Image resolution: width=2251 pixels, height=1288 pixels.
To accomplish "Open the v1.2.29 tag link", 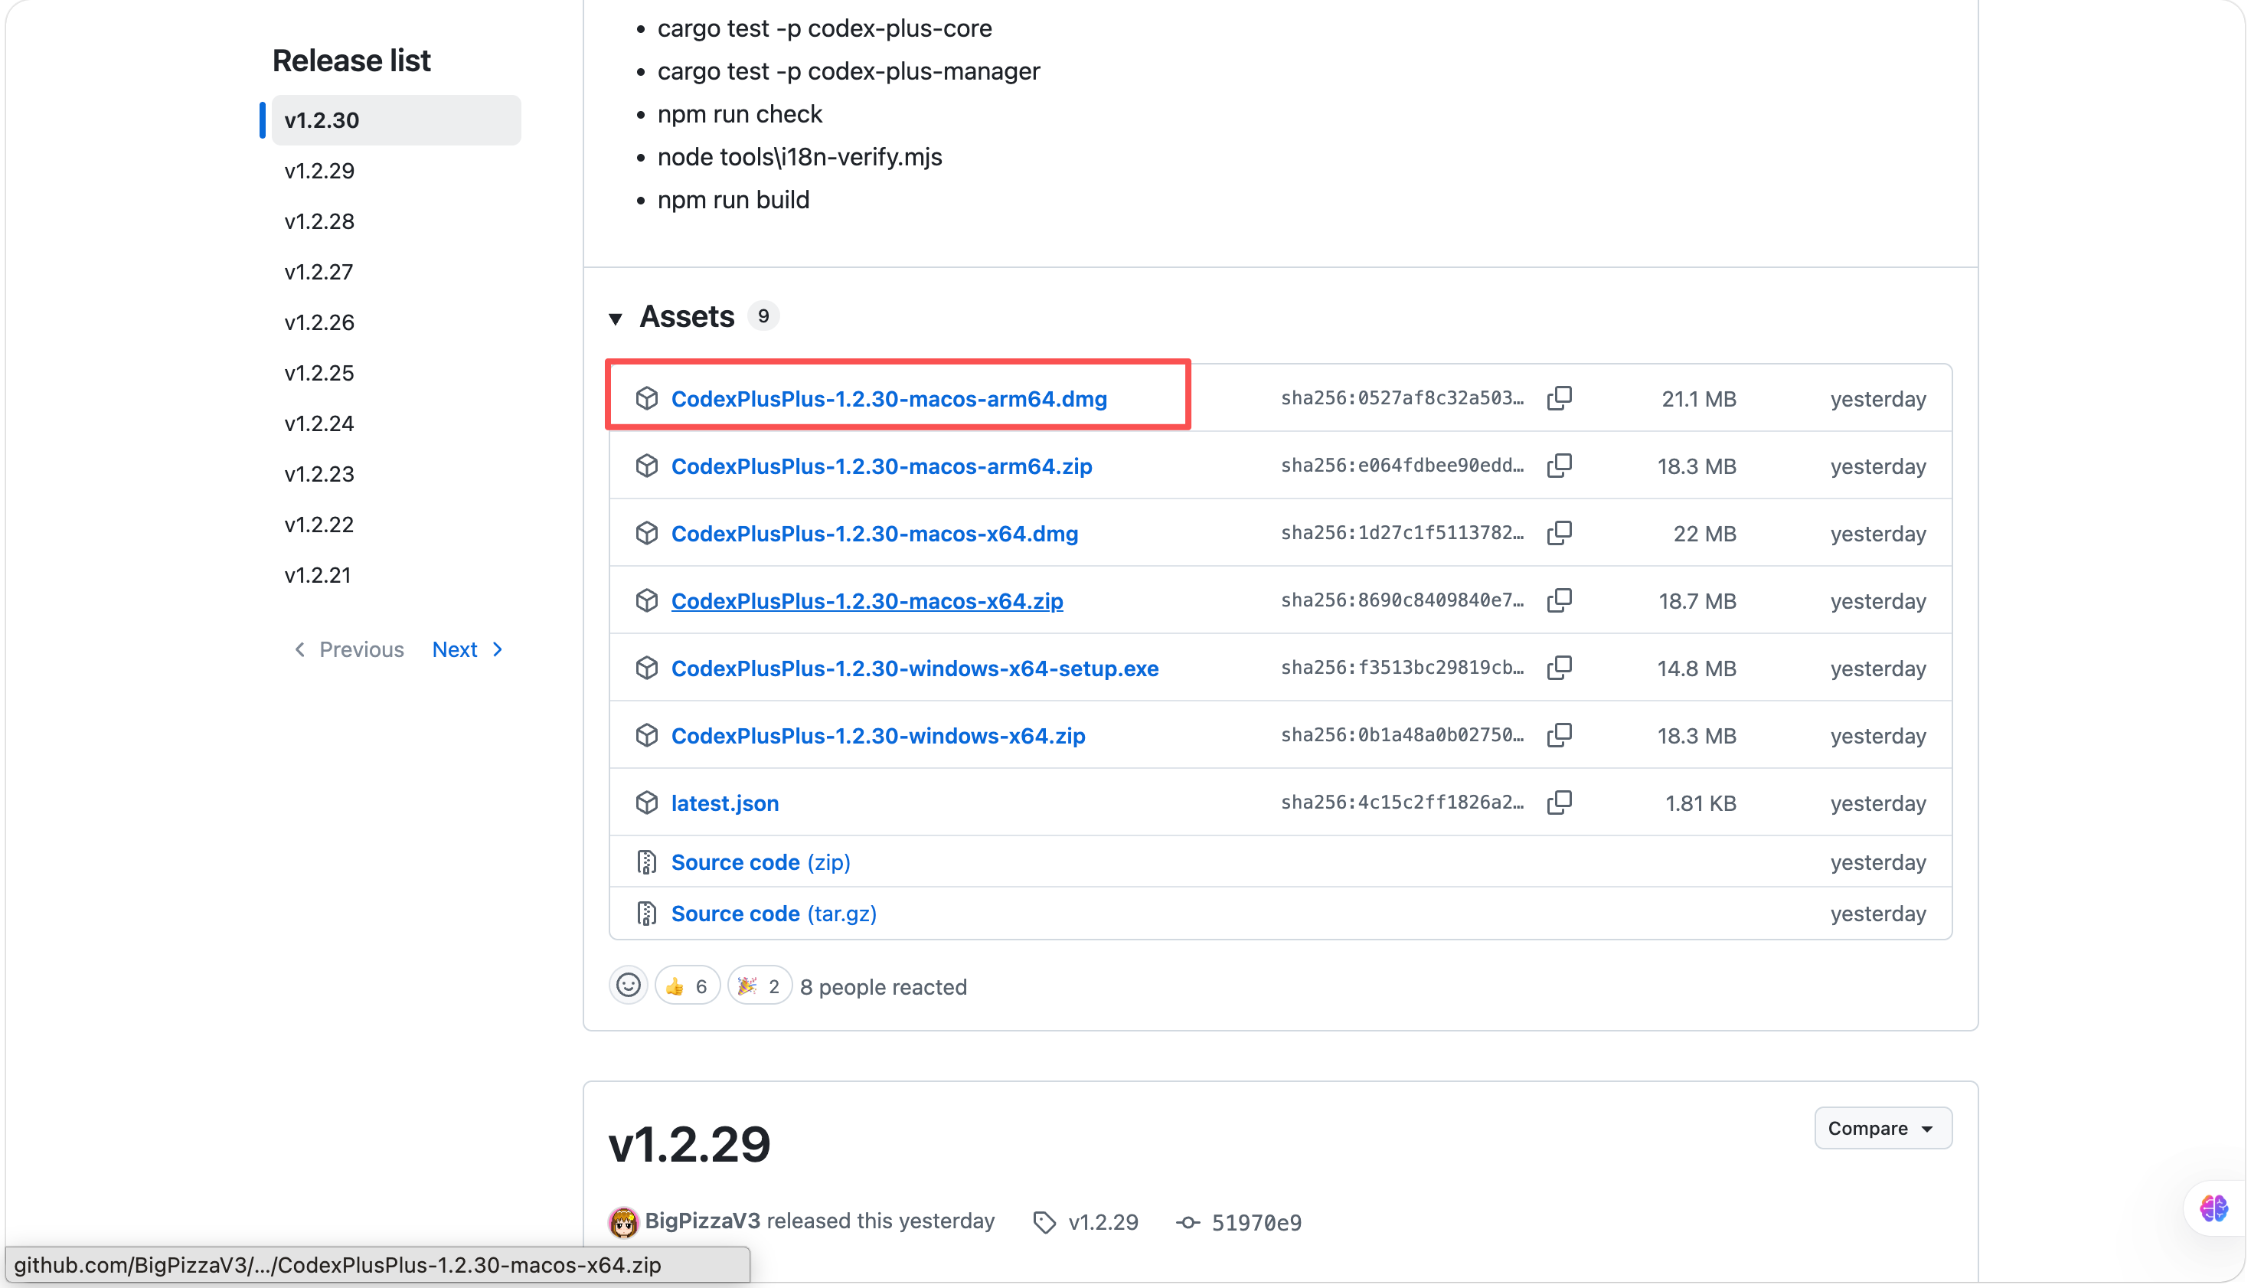I will [1103, 1223].
